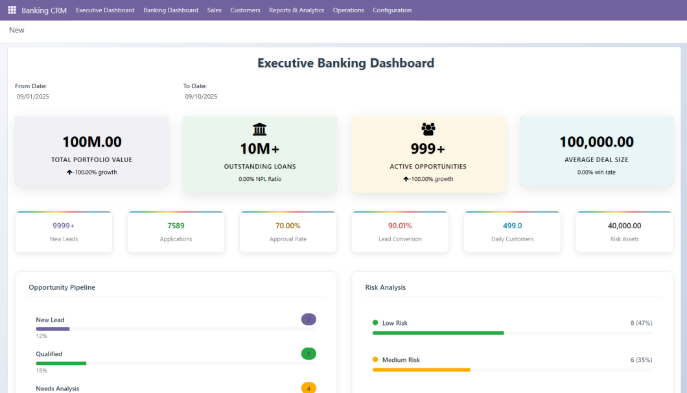This screenshot has width=687, height=393.
Task: Open the Executive Dashboard menu
Action: pyautogui.click(x=105, y=10)
